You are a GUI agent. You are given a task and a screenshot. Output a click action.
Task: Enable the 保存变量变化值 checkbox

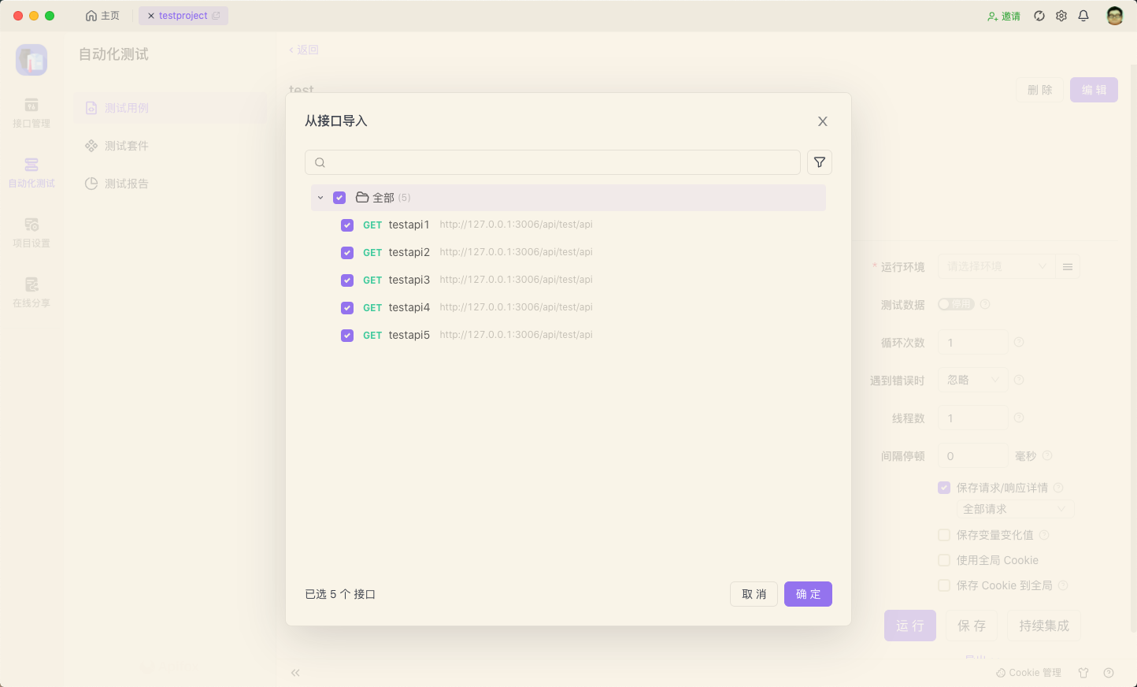point(944,535)
